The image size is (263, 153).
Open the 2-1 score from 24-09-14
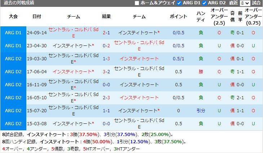click(x=106, y=33)
